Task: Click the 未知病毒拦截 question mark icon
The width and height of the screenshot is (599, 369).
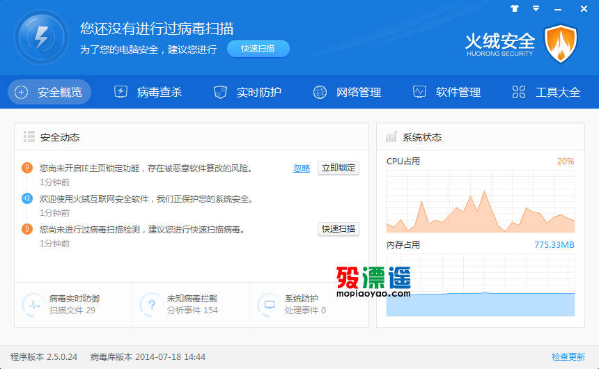Action: (151, 305)
